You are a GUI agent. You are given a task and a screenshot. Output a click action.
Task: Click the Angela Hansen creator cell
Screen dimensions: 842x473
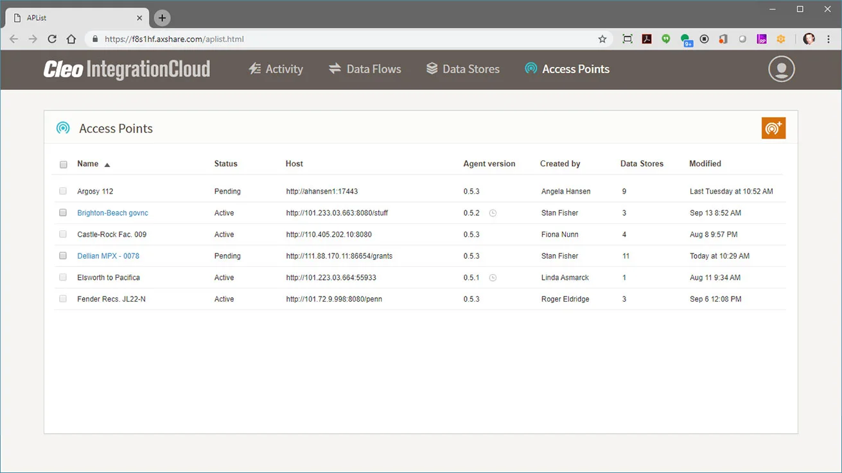point(566,191)
